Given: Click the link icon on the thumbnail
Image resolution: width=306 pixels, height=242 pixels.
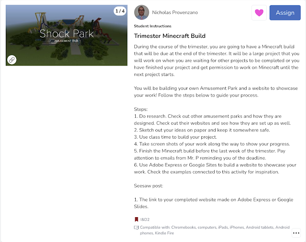Looking at the screenshot, I should pyautogui.click(x=11, y=60).
